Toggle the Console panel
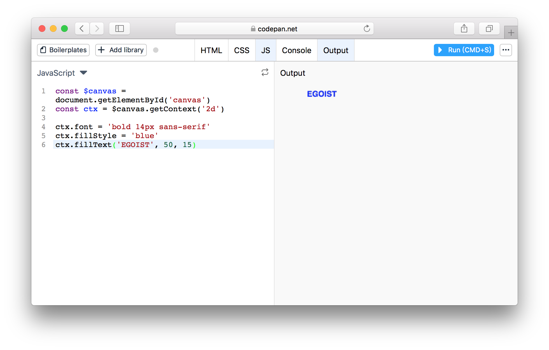 pos(296,50)
